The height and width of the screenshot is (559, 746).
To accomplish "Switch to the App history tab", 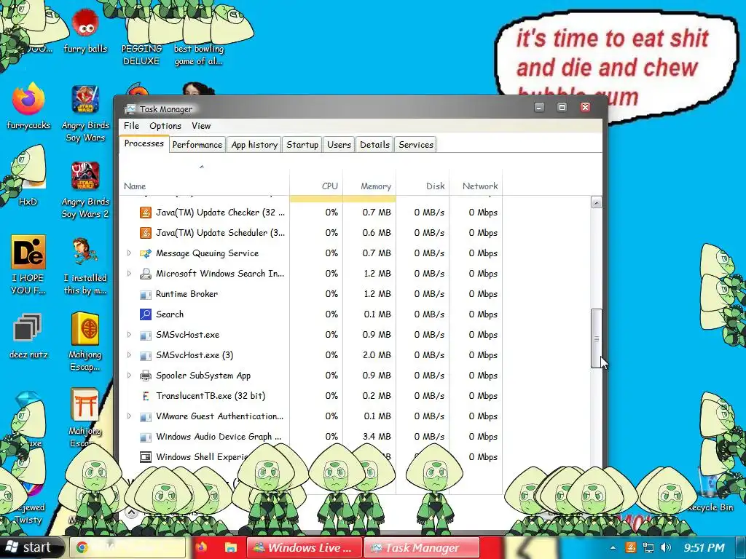I will 254,145.
